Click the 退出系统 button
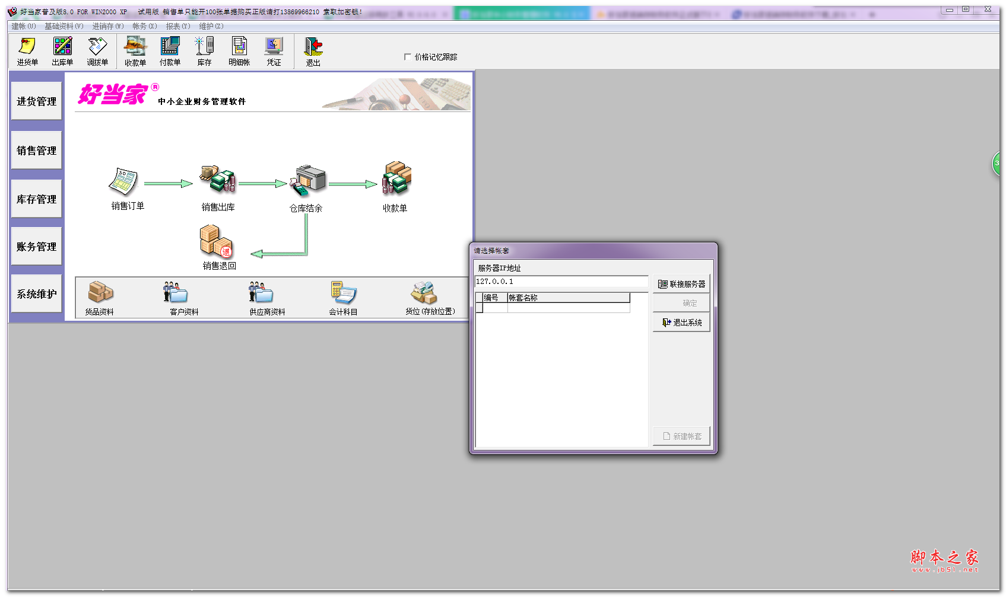Viewport: 1006px width, 597px height. (681, 323)
